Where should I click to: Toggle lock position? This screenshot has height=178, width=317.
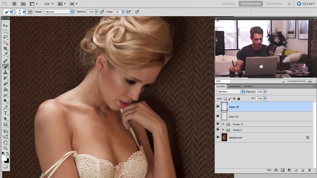click(x=234, y=98)
